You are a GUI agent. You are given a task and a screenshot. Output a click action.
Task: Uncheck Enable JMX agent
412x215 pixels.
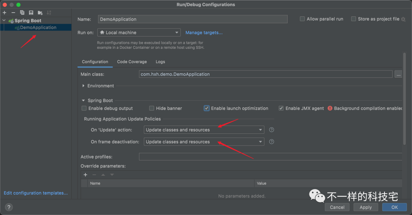pos(281,108)
